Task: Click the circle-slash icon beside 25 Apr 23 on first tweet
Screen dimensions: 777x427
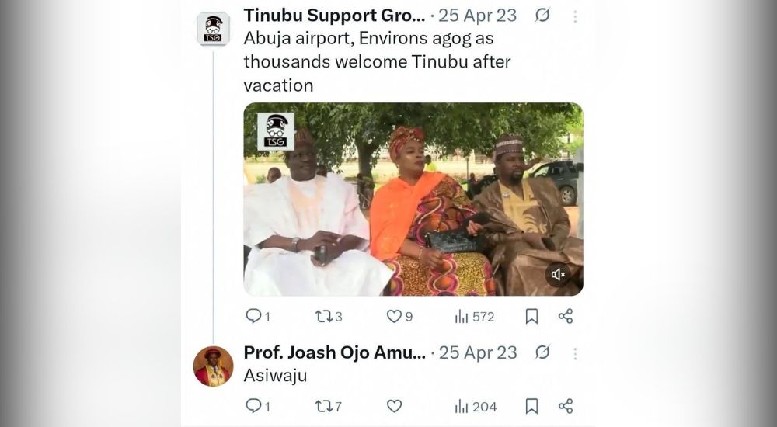Action: coord(542,16)
